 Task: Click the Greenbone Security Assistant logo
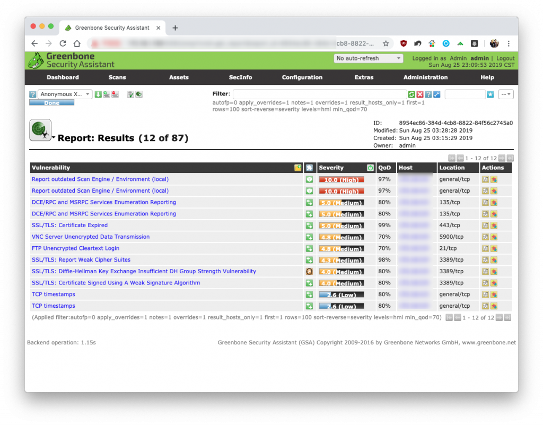[x=71, y=60]
